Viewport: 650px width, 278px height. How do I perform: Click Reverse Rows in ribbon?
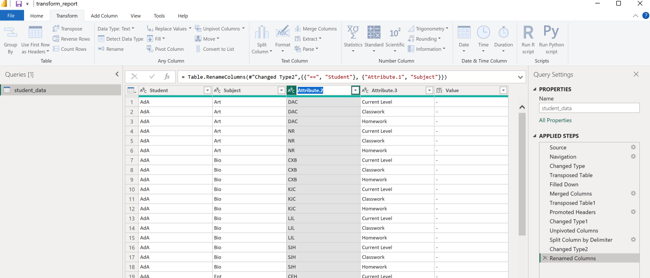click(x=71, y=39)
